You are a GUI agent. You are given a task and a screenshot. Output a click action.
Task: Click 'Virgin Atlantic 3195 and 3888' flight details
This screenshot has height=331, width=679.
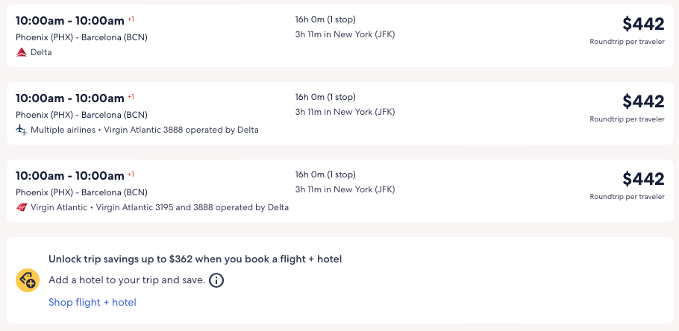point(193,207)
